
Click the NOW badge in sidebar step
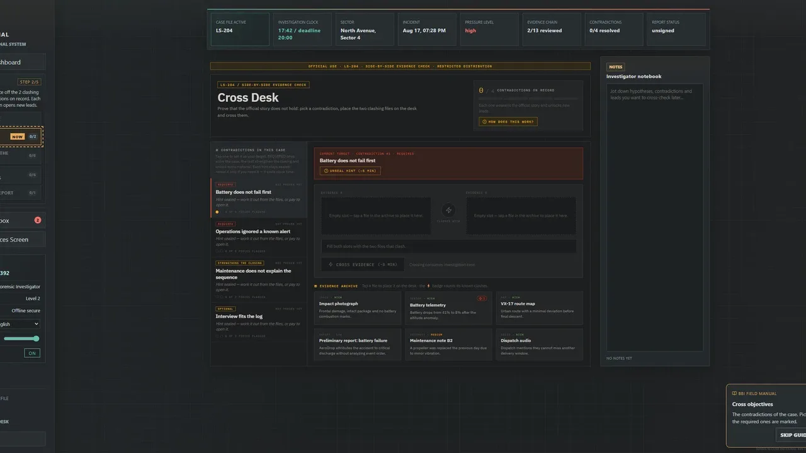(17, 137)
